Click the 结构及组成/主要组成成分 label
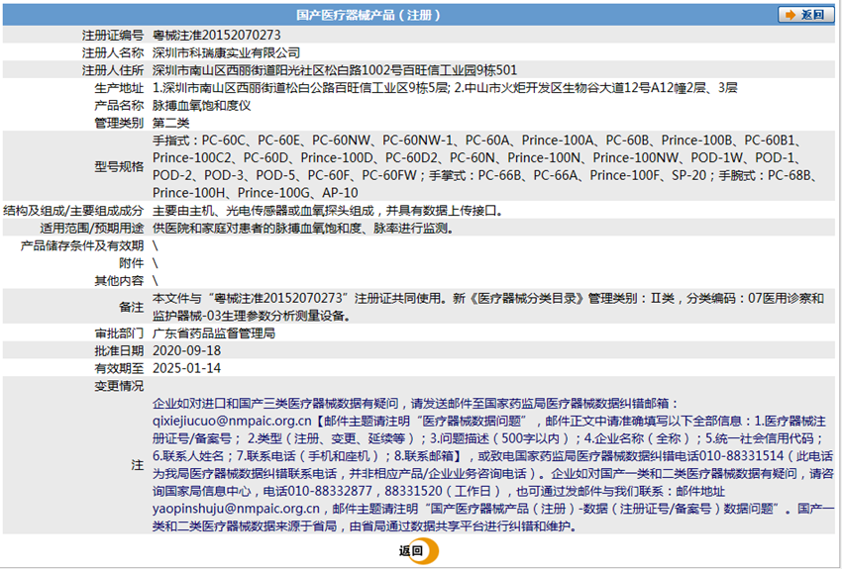The image size is (842, 569). (73, 211)
